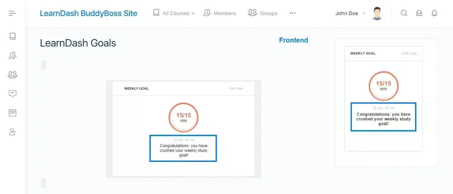Screen dimensions: 453x194
Task: Open the groups icon in the sidebar
Action: point(12,74)
